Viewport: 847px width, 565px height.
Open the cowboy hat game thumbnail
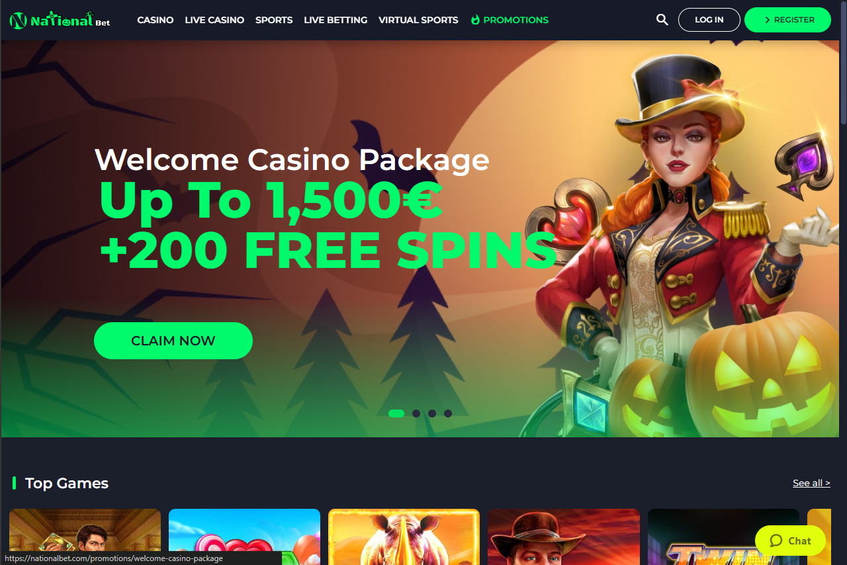564,537
